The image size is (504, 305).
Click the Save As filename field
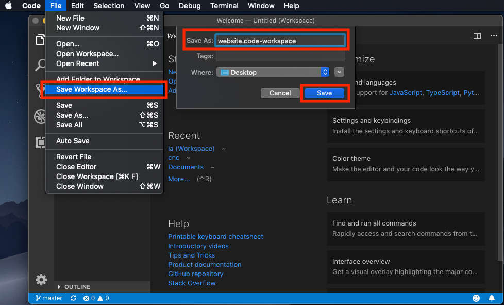pyautogui.click(x=280, y=41)
